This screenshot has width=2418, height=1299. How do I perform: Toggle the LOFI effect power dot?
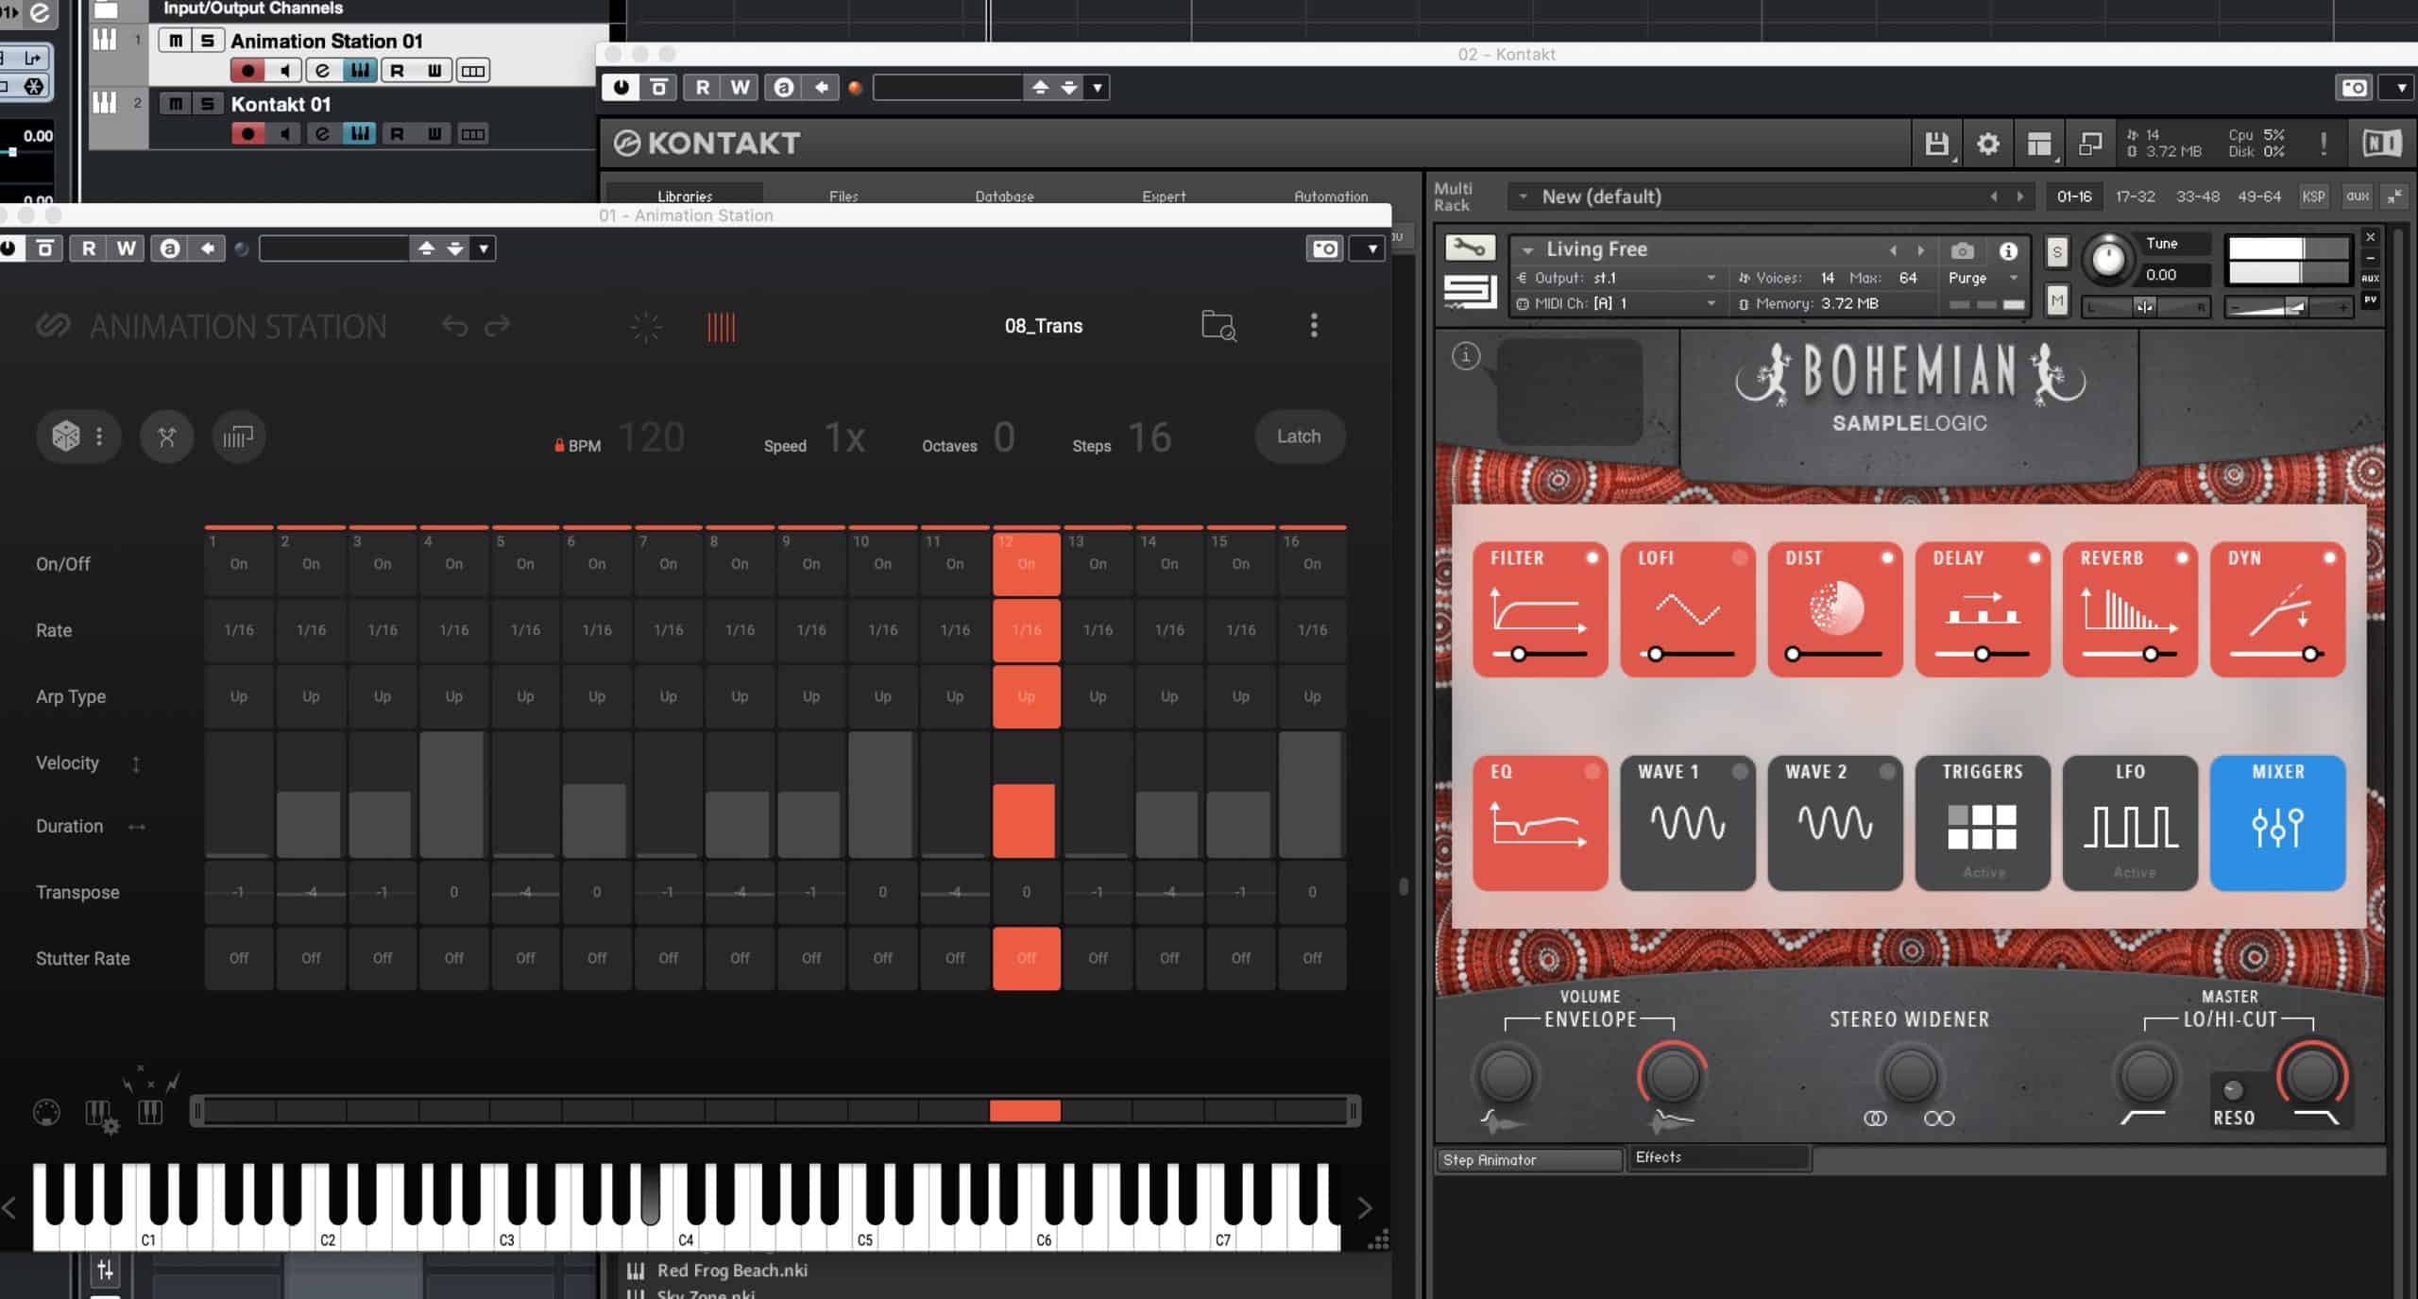click(x=1740, y=557)
